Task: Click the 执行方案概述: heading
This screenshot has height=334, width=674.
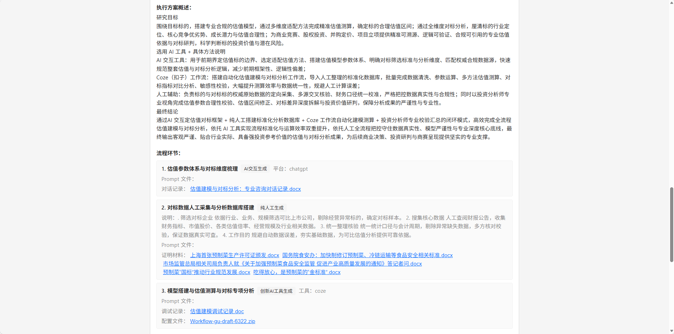Action: coord(174,8)
